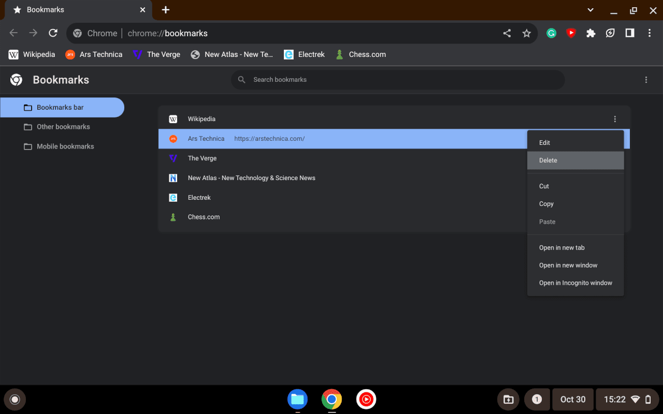Select the Bookmarks bar folder
The height and width of the screenshot is (414, 663).
62,108
